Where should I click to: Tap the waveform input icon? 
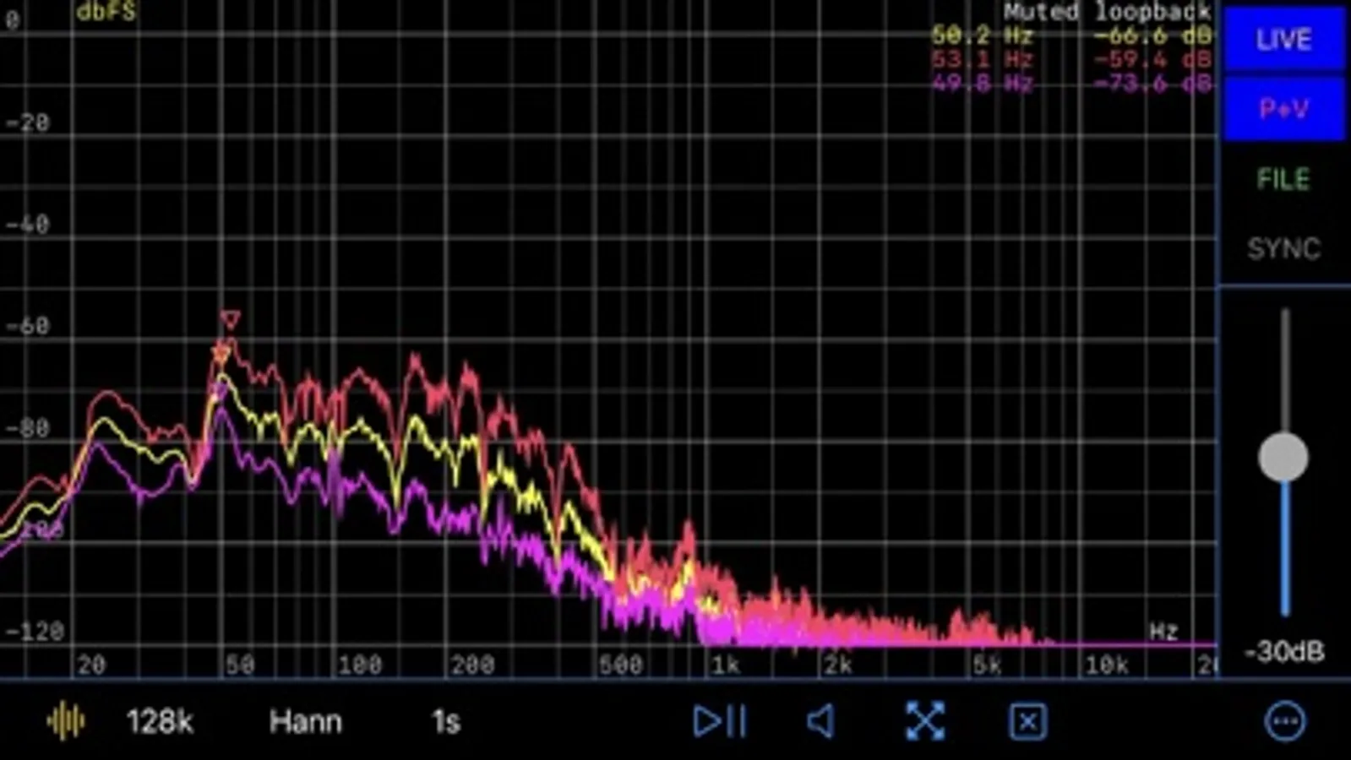(x=65, y=722)
